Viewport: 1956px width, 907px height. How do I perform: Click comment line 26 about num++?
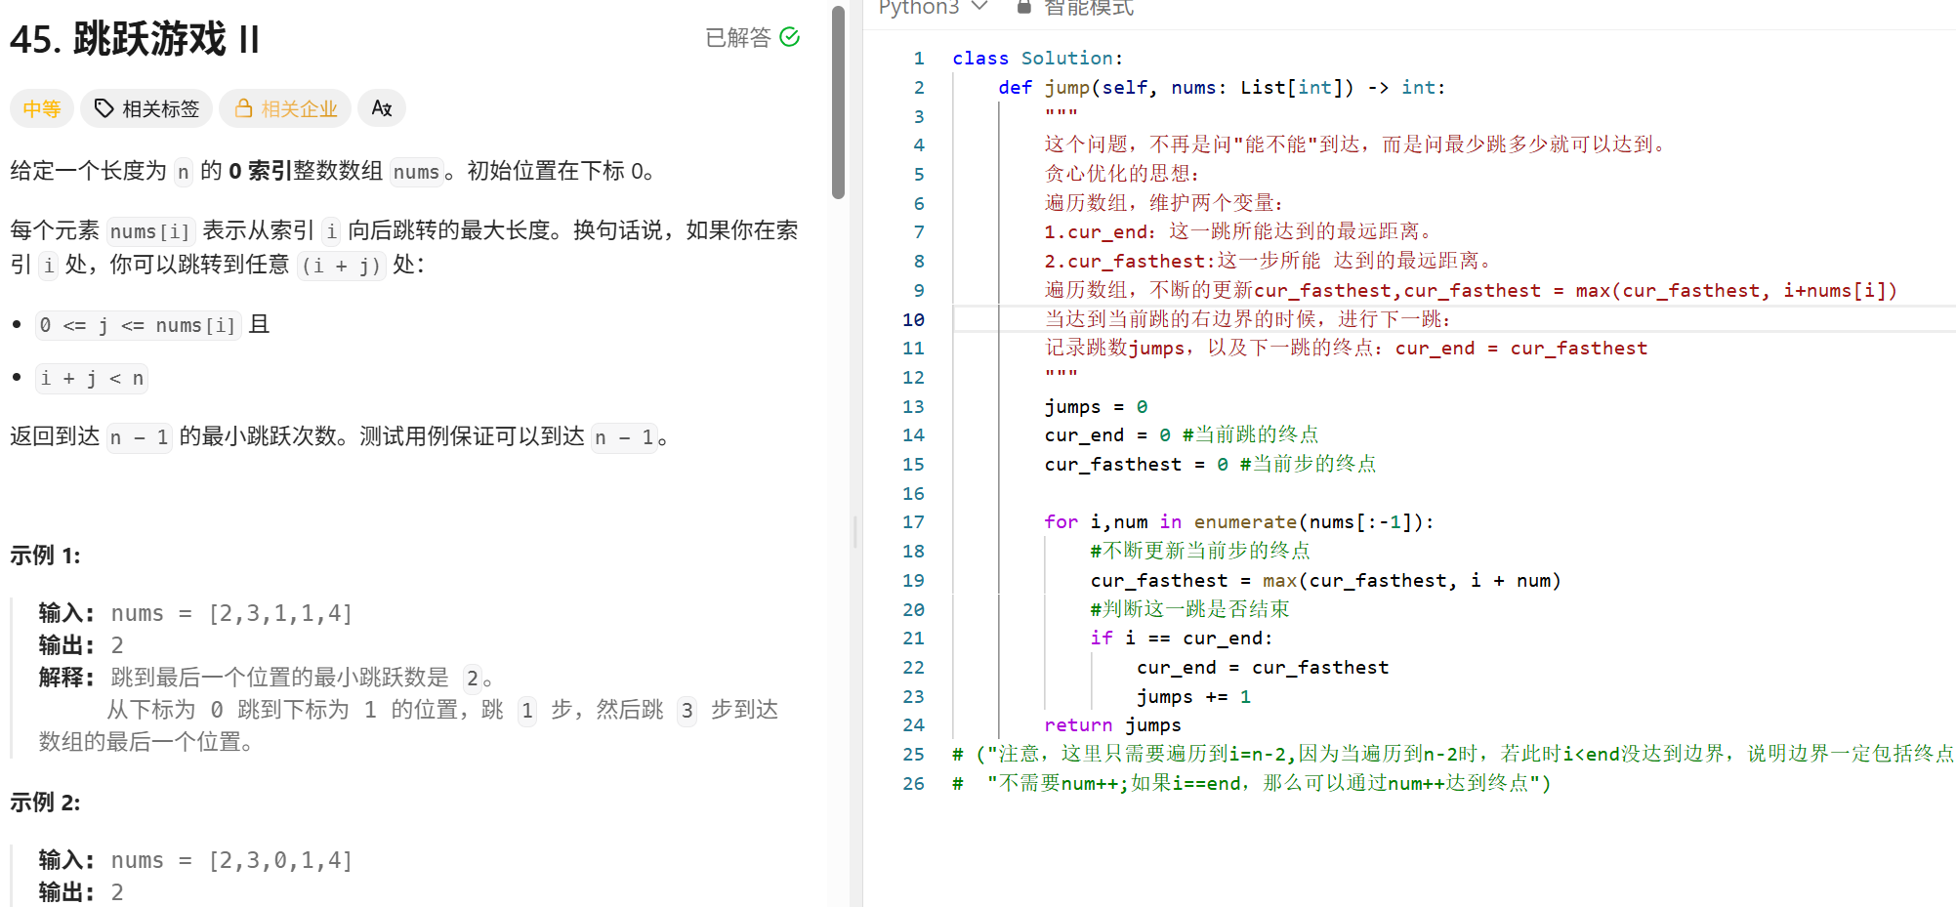click(x=1252, y=783)
